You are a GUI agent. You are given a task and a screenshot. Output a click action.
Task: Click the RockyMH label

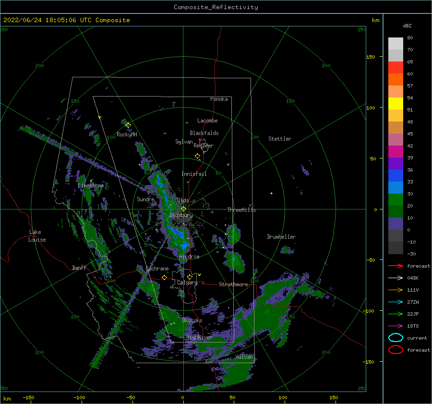[x=127, y=135]
